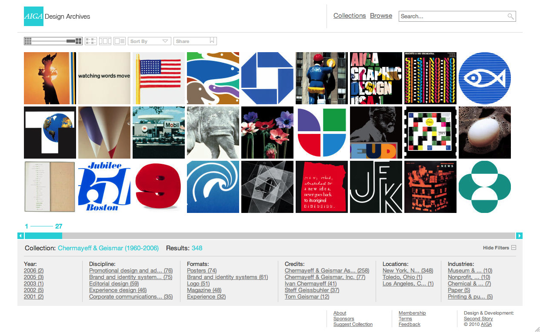Open the blue wave logo thumbnail
Viewport: 540px width, 332px height.
pyautogui.click(x=213, y=187)
